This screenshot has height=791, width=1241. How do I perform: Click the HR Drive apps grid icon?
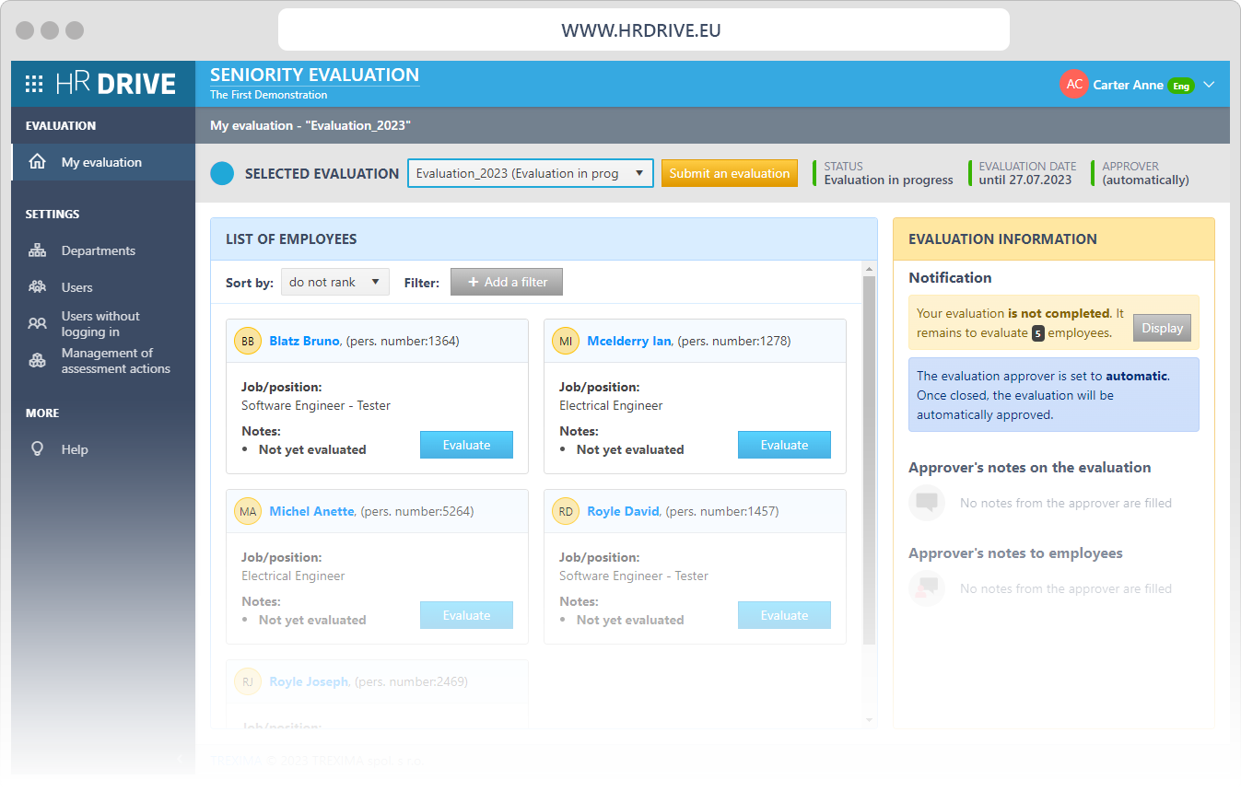tap(33, 83)
